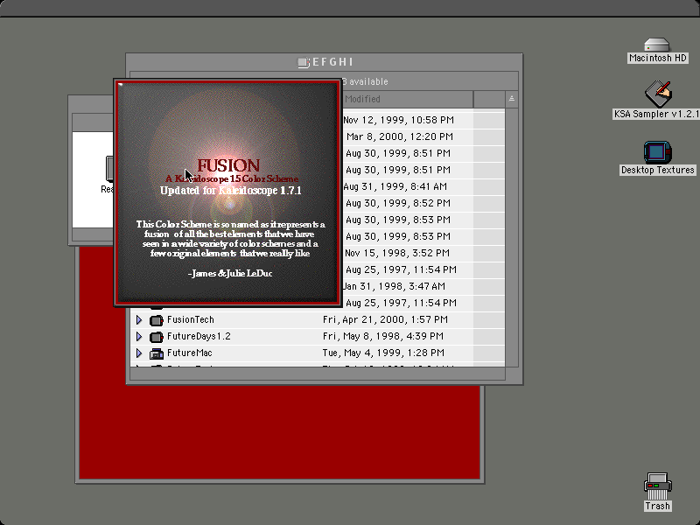Expand the FusionTech folder triangle
The height and width of the screenshot is (525, 700).
click(139, 319)
